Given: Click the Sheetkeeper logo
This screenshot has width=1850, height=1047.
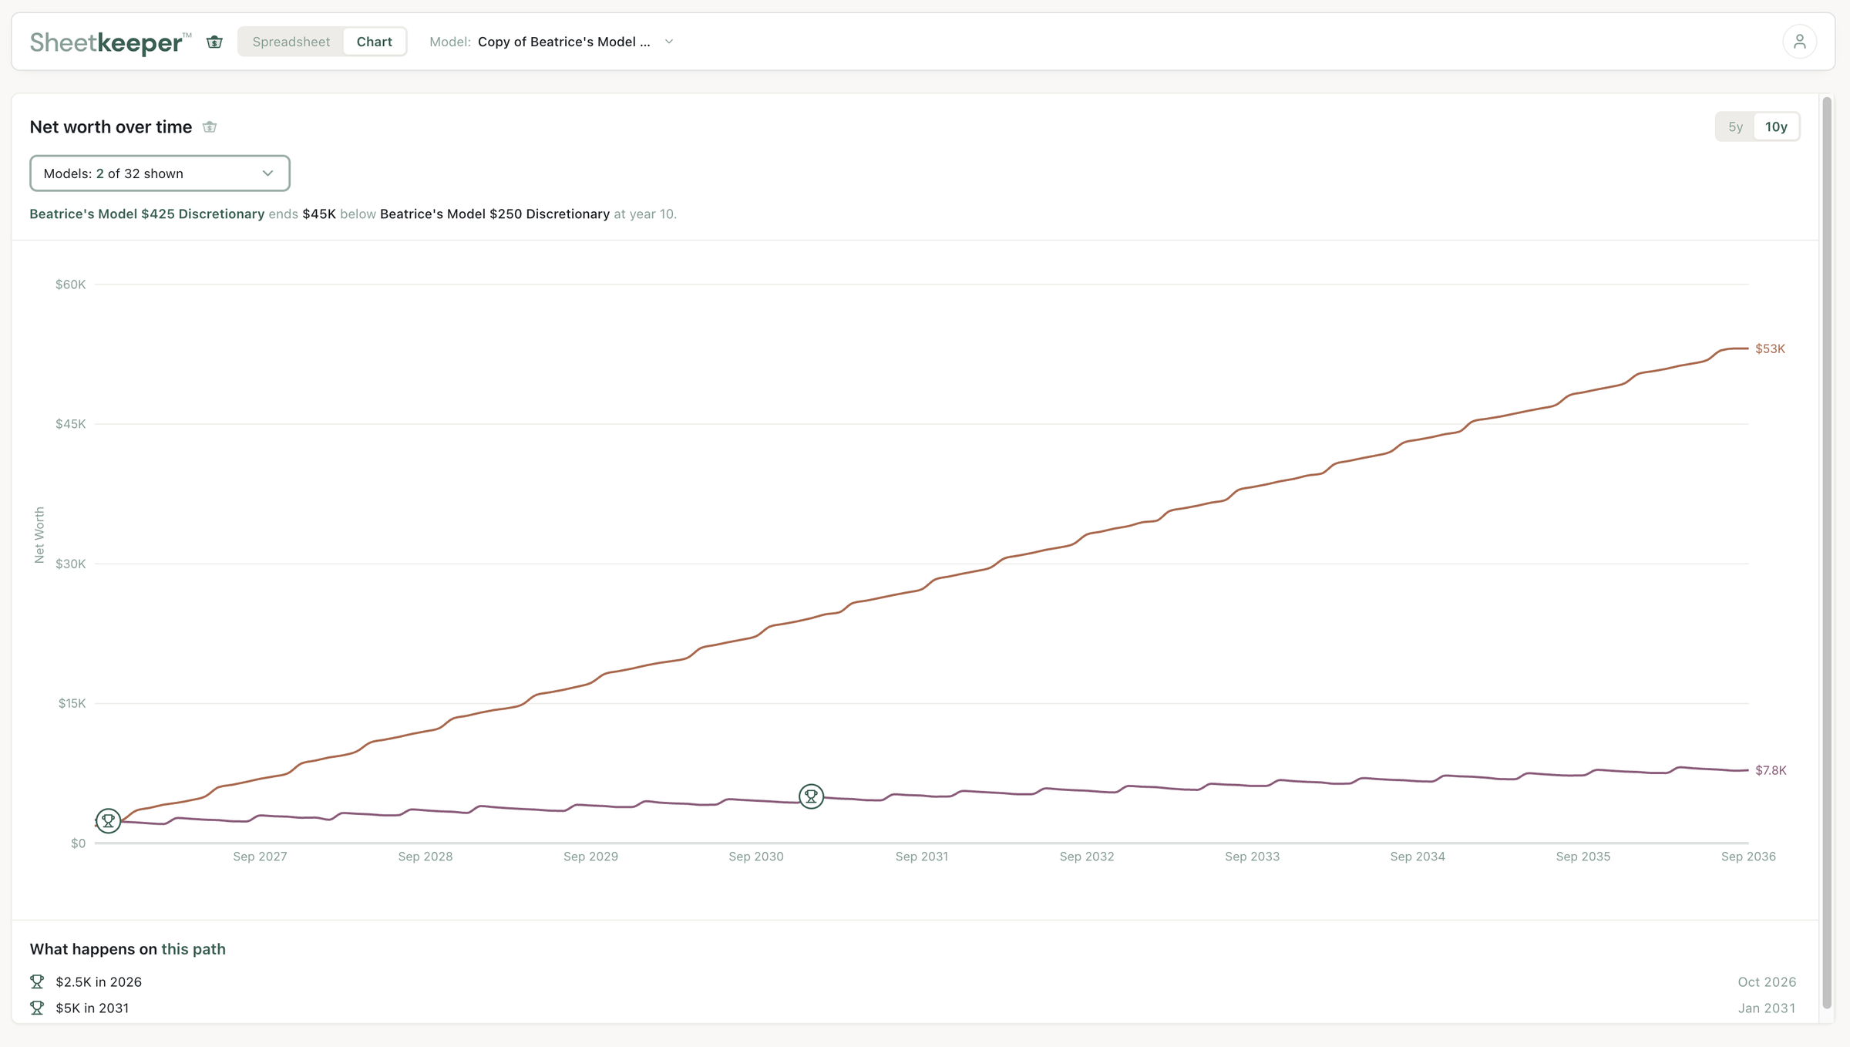Looking at the screenshot, I should coord(110,42).
